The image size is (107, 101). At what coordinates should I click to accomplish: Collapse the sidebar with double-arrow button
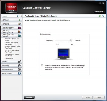click(21, 16)
